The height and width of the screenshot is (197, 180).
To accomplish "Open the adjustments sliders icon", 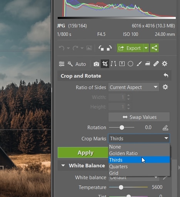I will [62, 64].
